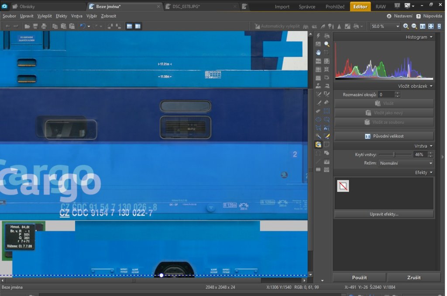Click the zoom in magnifier icon

[406, 26]
